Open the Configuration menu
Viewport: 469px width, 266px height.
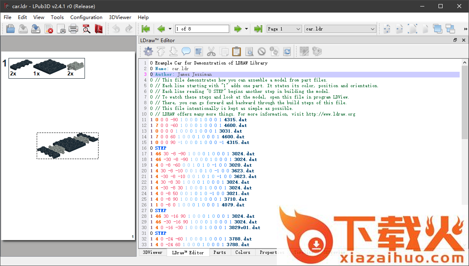[x=86, y=17]
